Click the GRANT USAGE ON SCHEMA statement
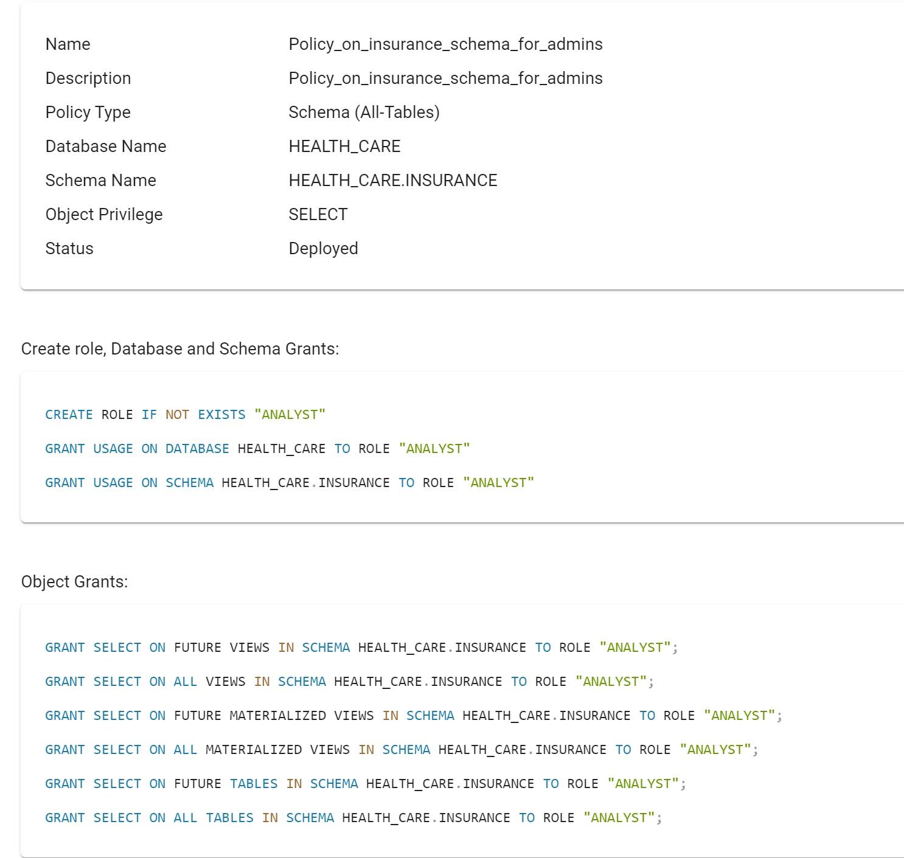This screenshot has width=904, height=858. 290,483
